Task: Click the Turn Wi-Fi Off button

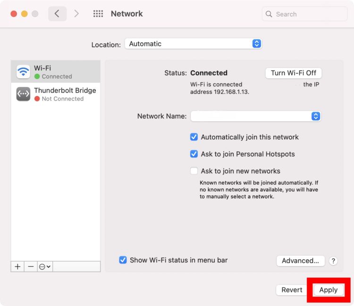Action: (x=294, y=73)
